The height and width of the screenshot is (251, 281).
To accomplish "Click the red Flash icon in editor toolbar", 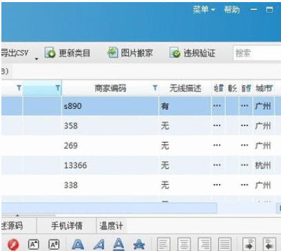I will tap(13, 244).
